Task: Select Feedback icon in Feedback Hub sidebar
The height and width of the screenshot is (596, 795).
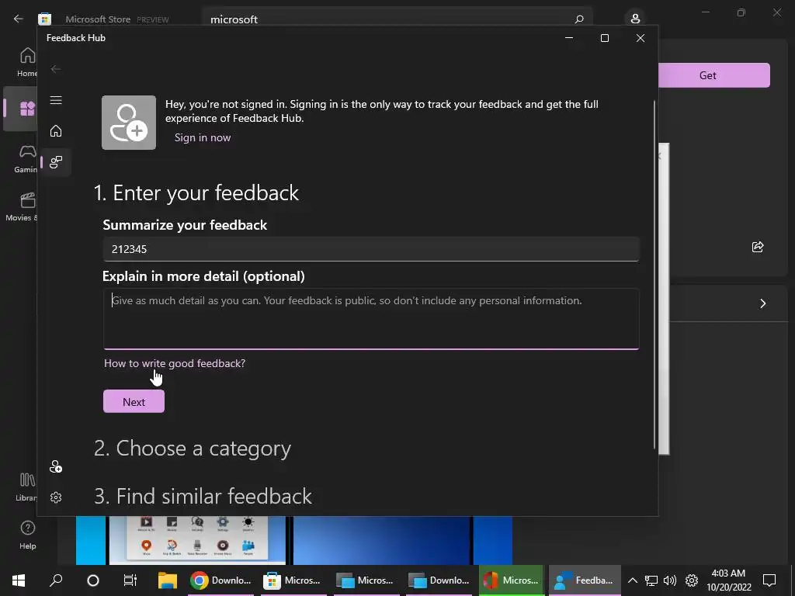Action: pyautogui.click(x=56, y=162)
